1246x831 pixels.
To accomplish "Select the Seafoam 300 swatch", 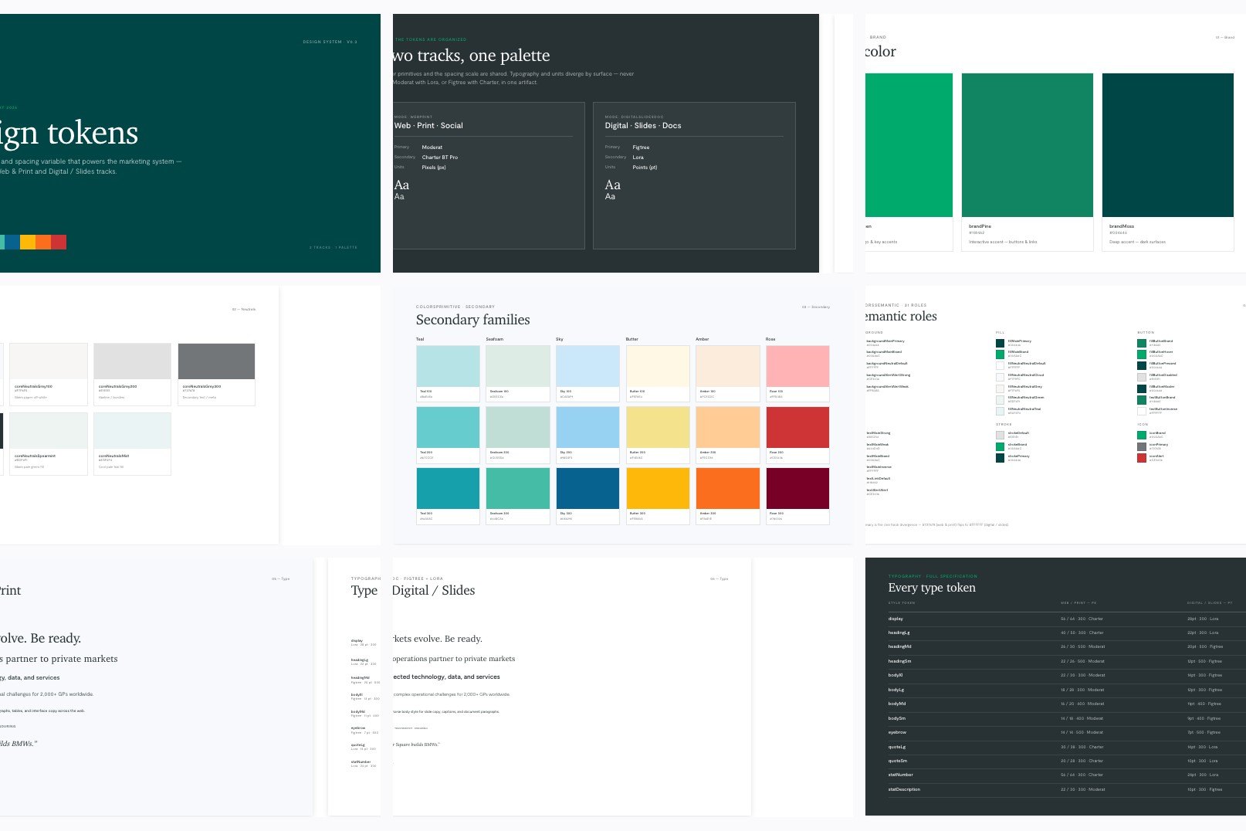I will click(x=518, y=488).
